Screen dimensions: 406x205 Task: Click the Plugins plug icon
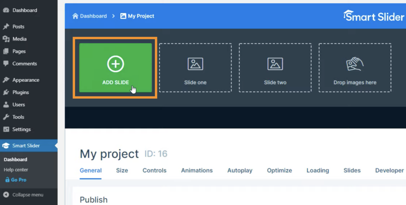(6, 92)
